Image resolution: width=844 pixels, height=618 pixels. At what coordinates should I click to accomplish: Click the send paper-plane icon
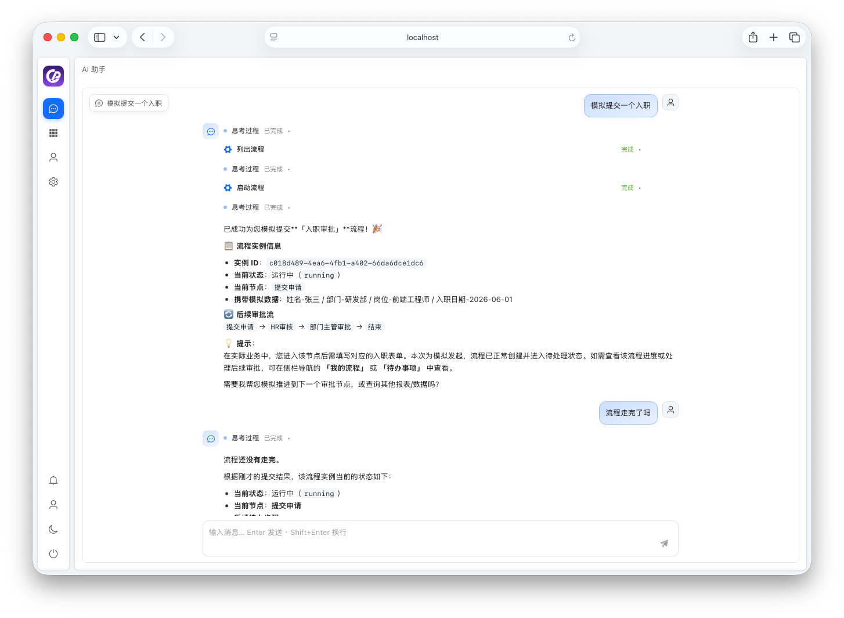pyautogui.click(x=664, y=544)
